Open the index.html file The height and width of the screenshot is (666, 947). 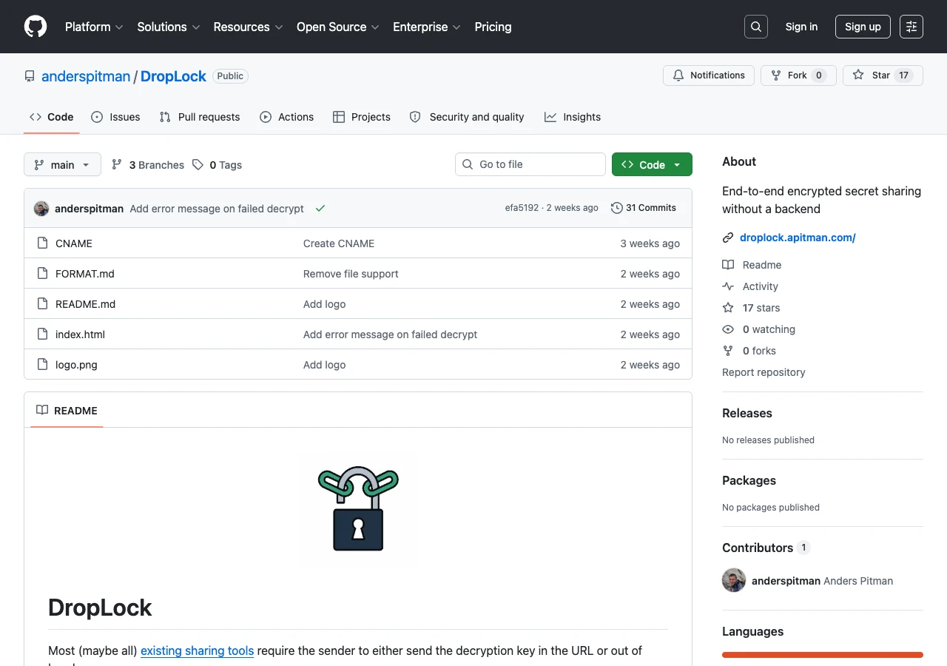pos(80,334)
